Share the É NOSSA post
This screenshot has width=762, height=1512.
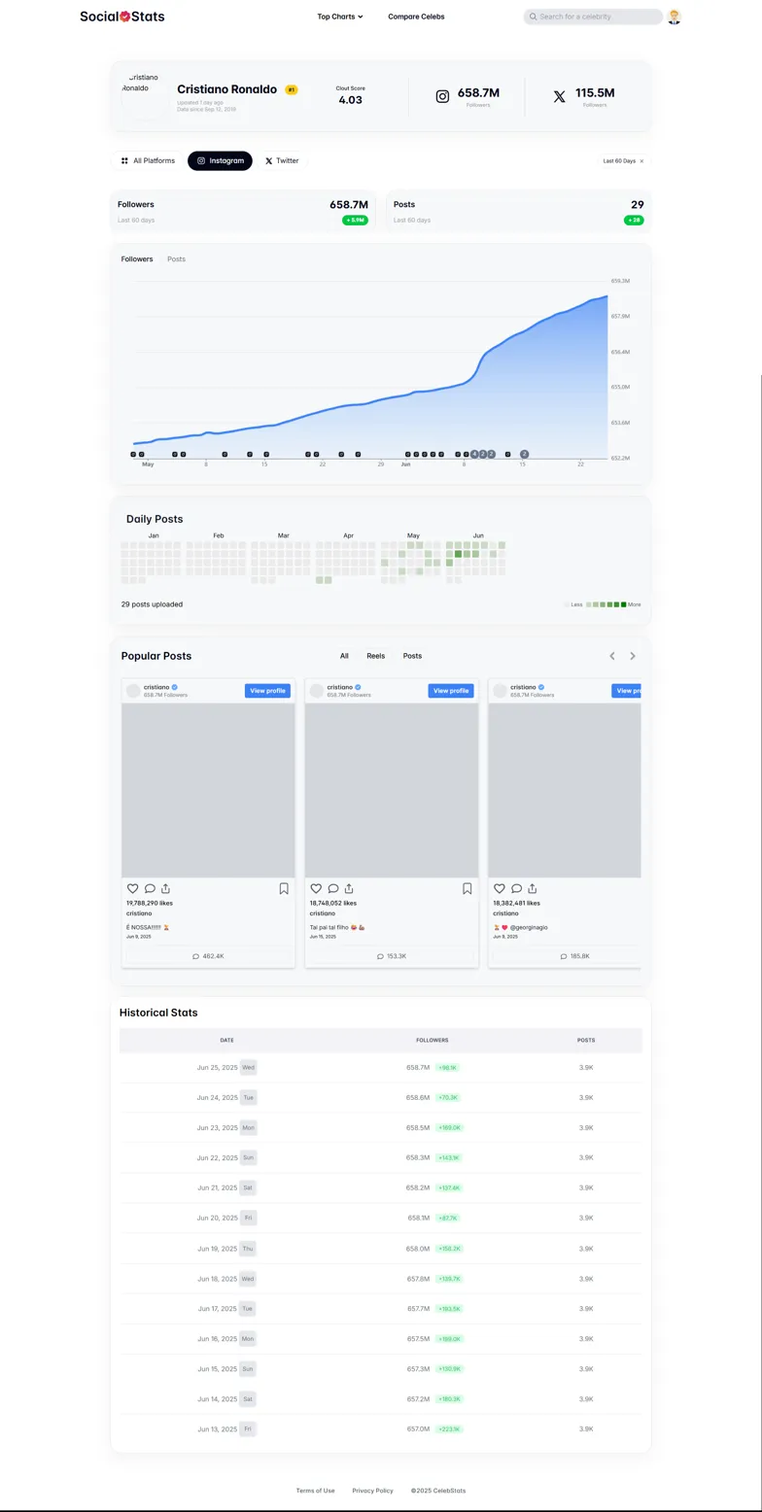tap(166, 888)
